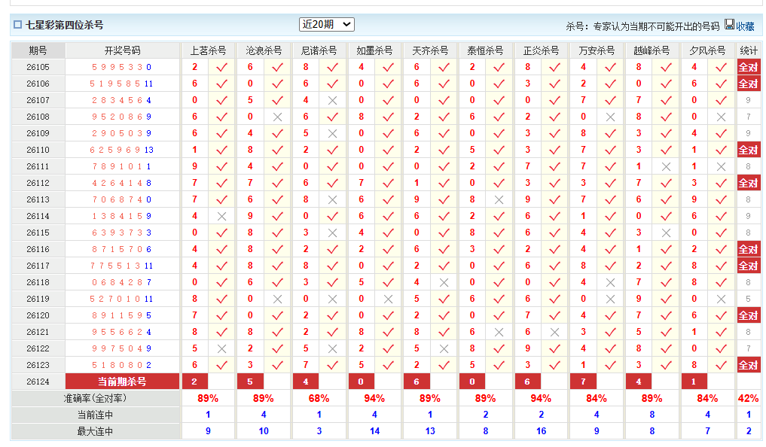
Task: Click the 杀号 definition text at top right
Action: point(642,26)
